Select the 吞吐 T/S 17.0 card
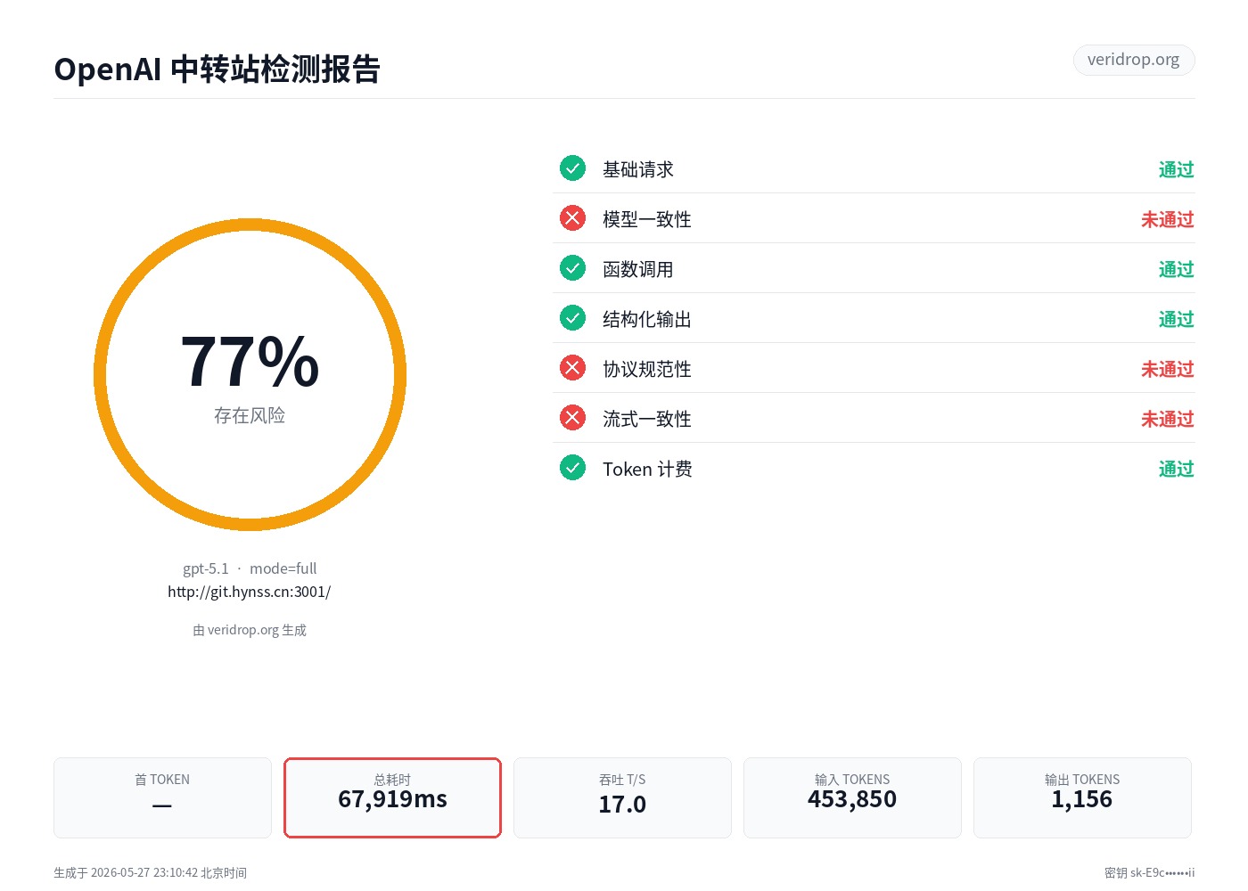Screen dimensions: 1248x891 pos(622,797)
